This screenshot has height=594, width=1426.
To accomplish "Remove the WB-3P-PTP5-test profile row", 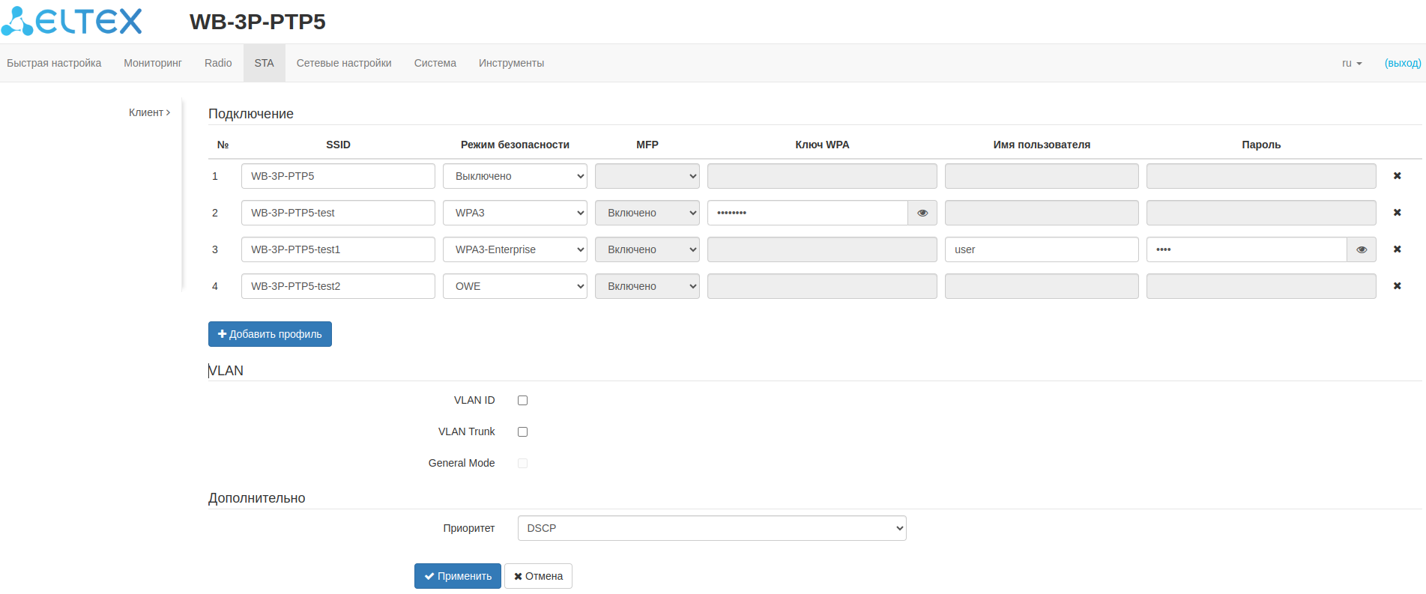I will click(1397, 213).
